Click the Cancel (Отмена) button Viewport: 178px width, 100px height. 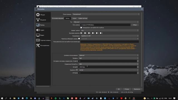click(x=127, y=89)
